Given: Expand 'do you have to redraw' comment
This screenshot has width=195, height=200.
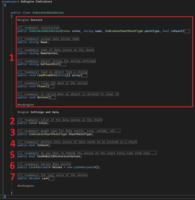Looking at the screenshot, I should click(x=87, y=153).
